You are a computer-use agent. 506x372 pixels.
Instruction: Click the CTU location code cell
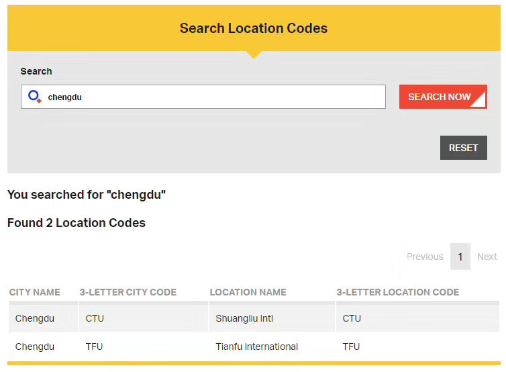tap(352, 318)
